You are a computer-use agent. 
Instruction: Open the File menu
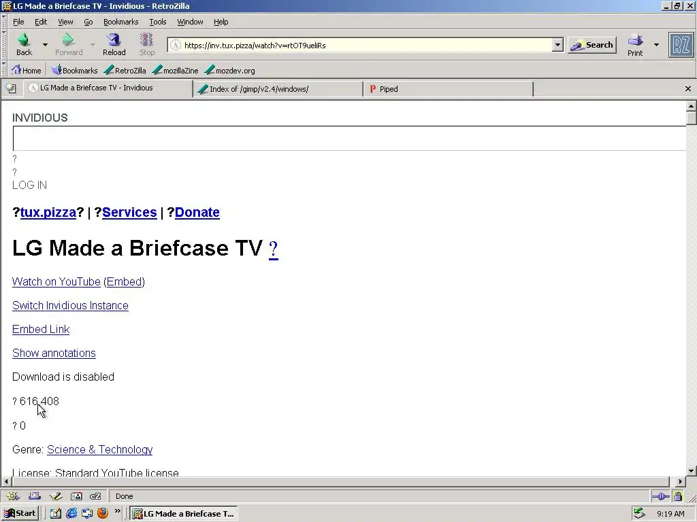[18, 22]
